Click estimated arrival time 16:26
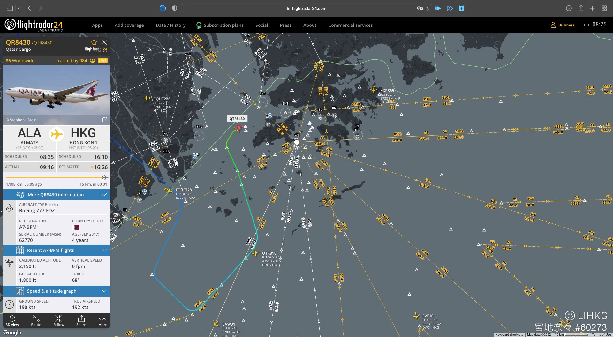The height and width of the screenshot is (337, 613). [x=101, y=167]
